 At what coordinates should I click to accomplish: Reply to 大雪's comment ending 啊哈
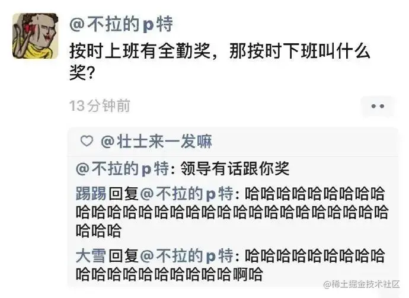231,265
